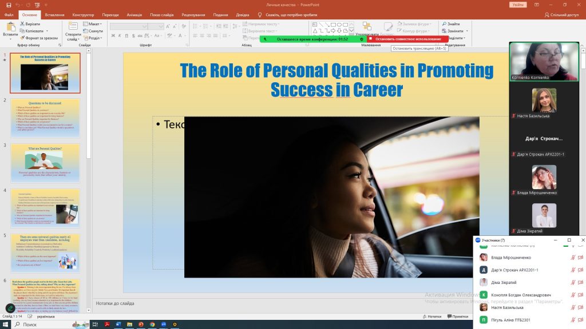Switch to the Анімація ribbon tab
The width and height of the screenshot is (586, 329).
(x=134, y=15)
